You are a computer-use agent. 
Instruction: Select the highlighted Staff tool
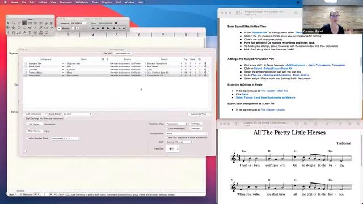point(24,23)
